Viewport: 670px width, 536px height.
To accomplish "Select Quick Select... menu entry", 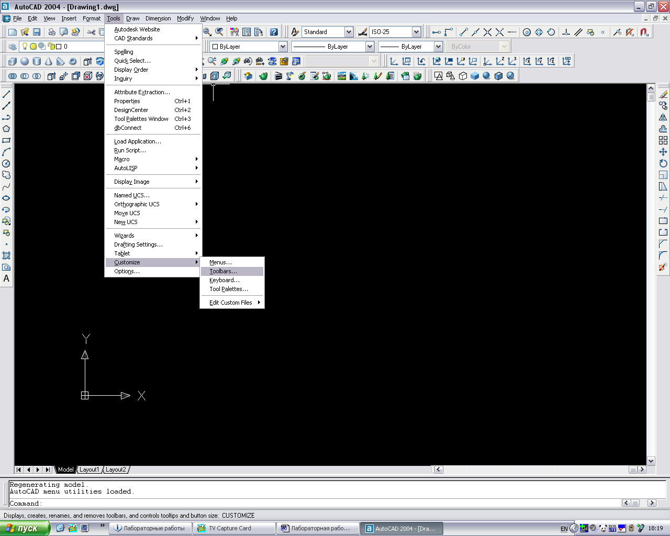I will tap(153, 61).
